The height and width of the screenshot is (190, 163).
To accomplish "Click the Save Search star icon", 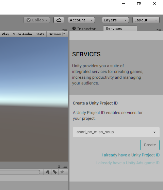I will point(62,172).
